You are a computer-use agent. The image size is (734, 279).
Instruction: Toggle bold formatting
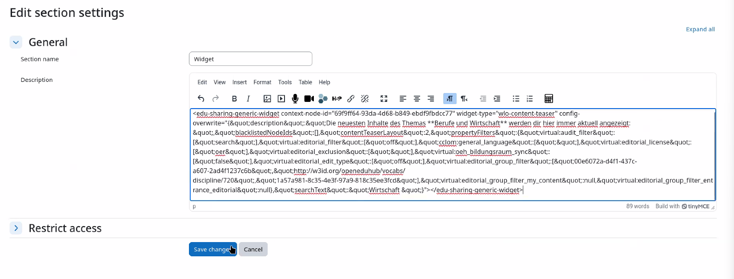[x=234, y=99]
